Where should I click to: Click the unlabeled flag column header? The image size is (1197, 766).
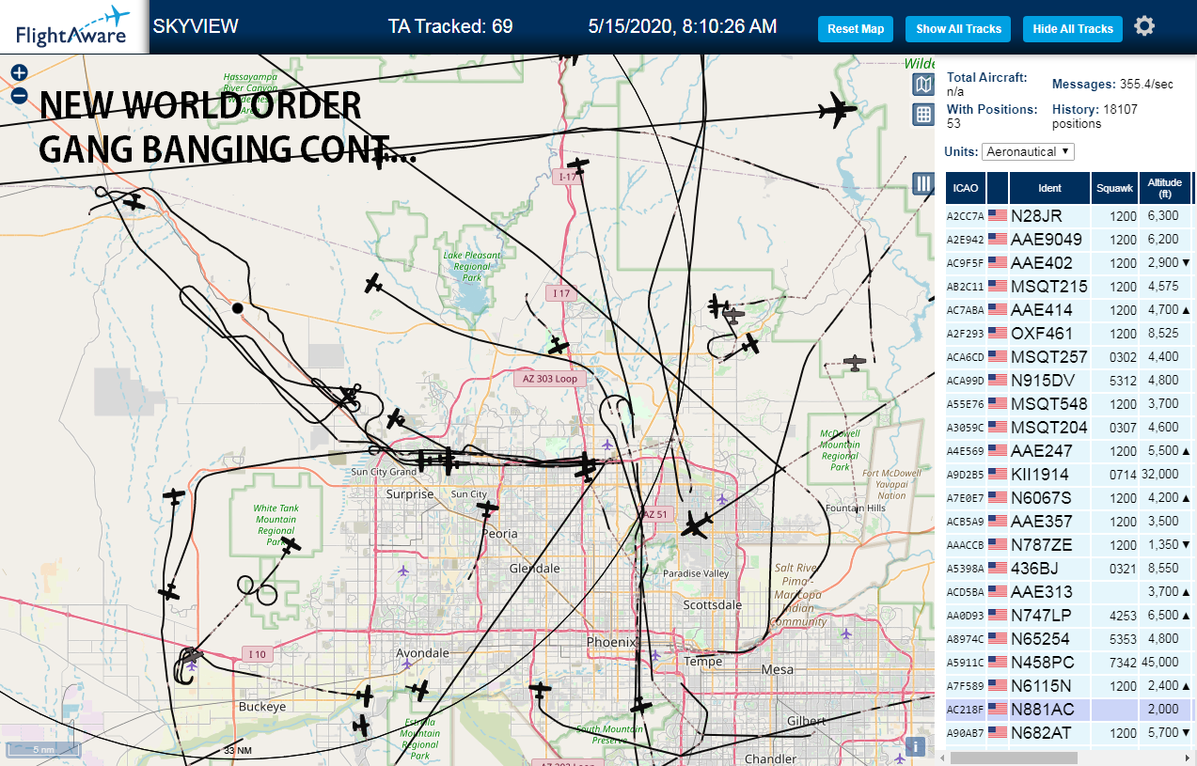(997, 188)
